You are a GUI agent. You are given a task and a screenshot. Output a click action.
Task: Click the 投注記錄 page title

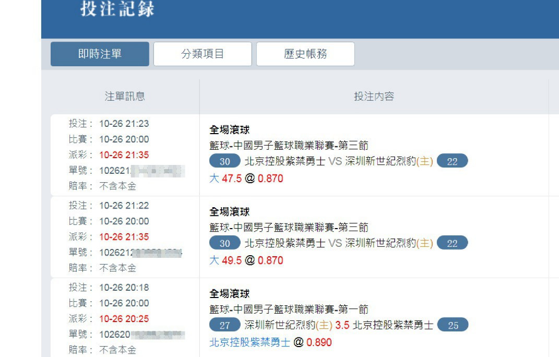pos(117,8)
